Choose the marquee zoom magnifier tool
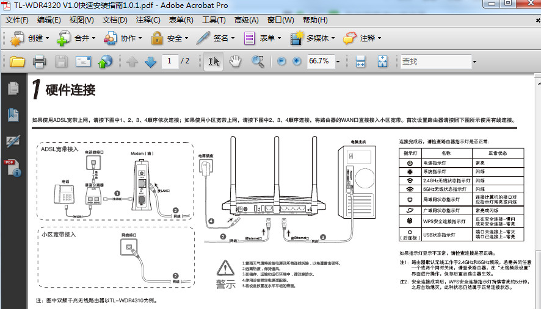The width and height of the screenshot is (541, 309). pos(258,62)
